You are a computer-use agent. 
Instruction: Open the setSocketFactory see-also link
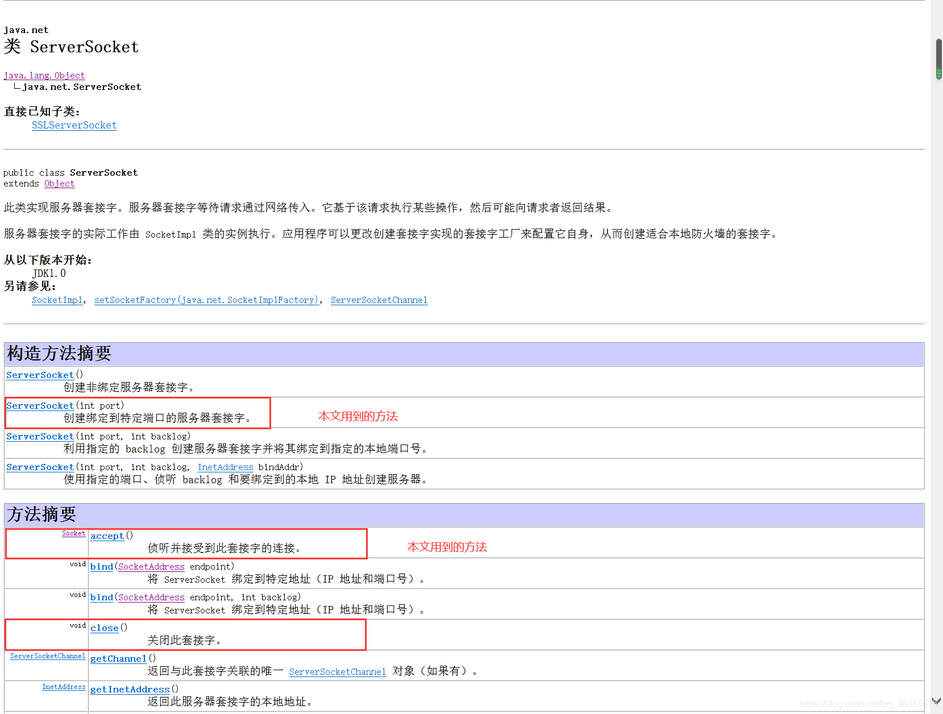206,300
